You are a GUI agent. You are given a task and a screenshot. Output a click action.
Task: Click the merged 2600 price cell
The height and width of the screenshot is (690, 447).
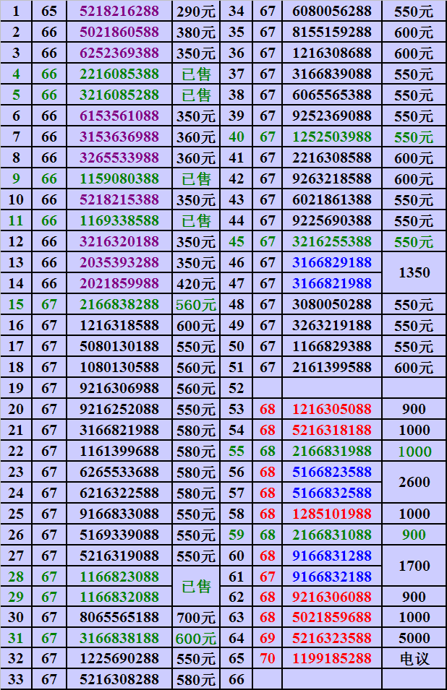pos(414,483)
